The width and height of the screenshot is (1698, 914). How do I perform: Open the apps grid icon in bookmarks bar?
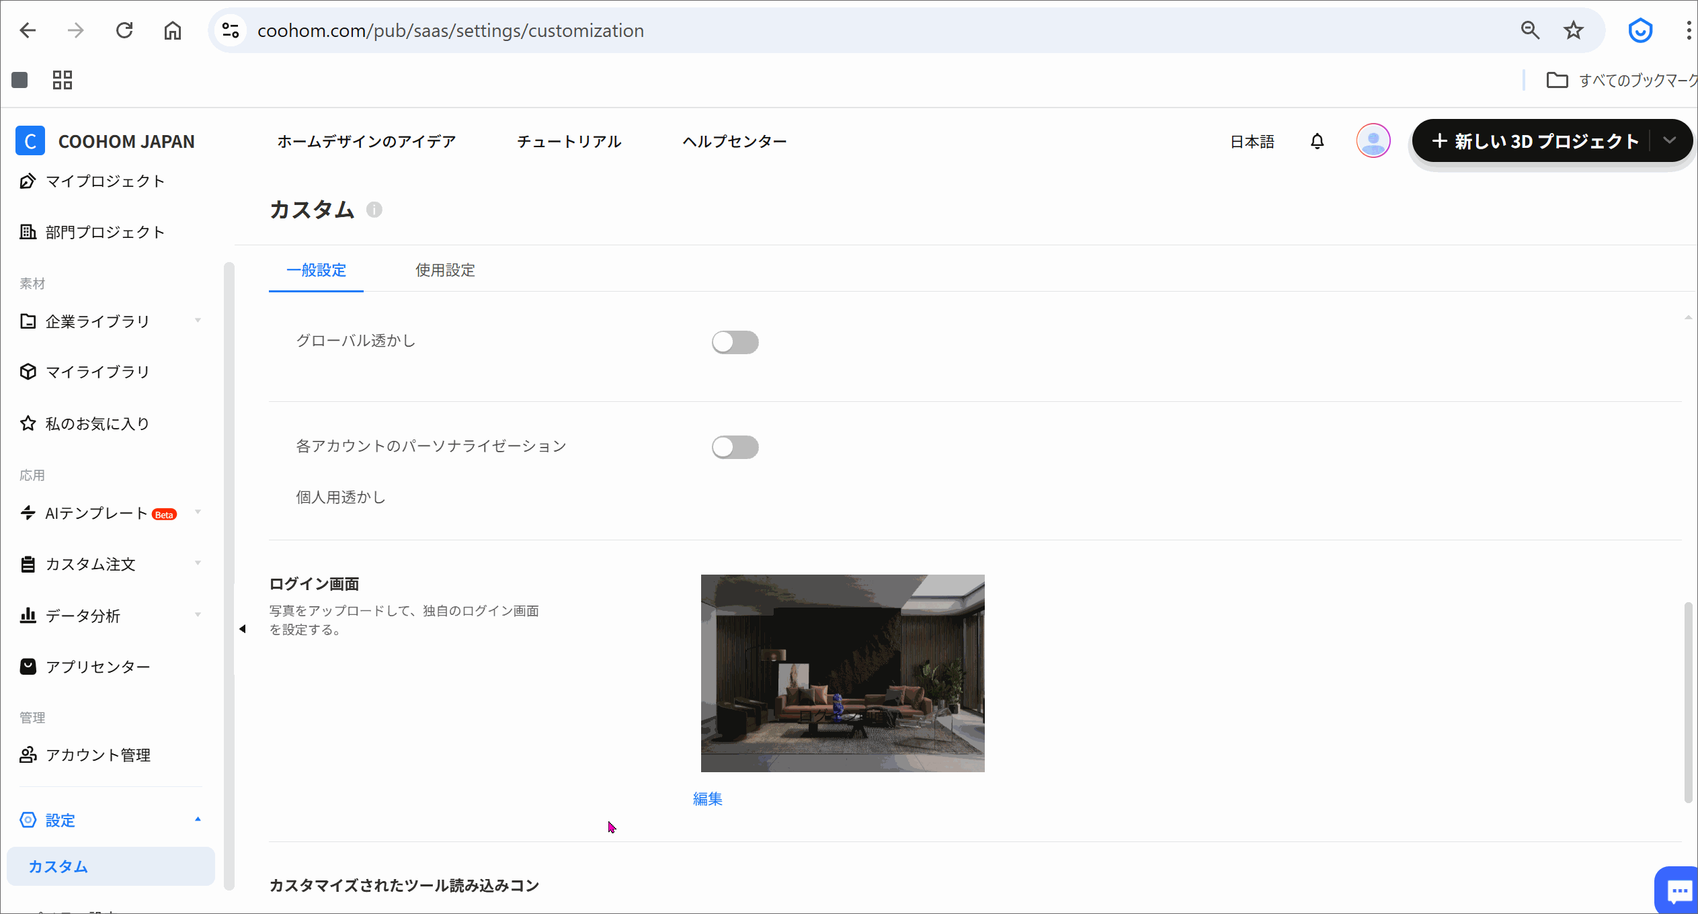63,80
